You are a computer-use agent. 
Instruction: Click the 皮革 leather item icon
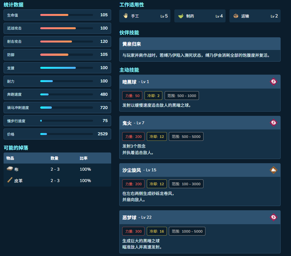coord(10,180)
